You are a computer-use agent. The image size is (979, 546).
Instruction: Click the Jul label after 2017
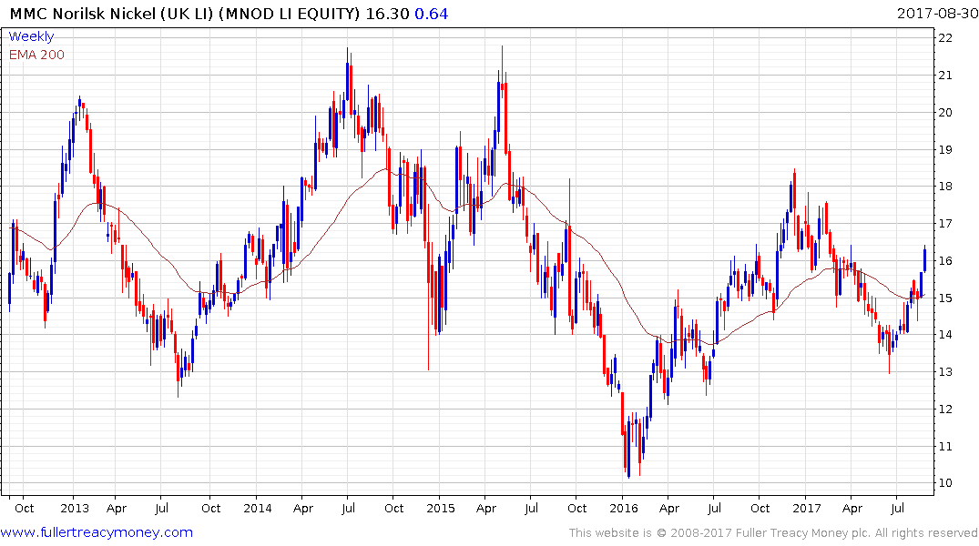pyautogui.click(x=897, y=508)
